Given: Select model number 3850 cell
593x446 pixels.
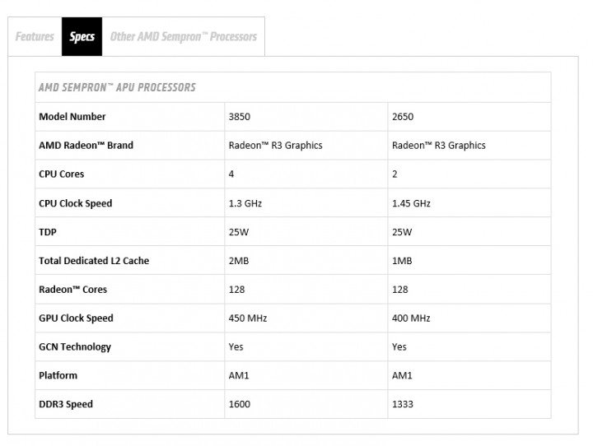Looking at the screenshot, I should [x=240, y=117].
